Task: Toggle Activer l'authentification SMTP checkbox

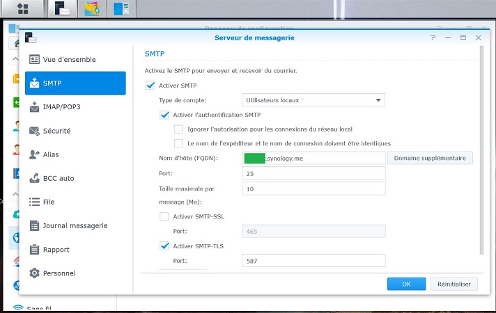Action: (164, 114)
